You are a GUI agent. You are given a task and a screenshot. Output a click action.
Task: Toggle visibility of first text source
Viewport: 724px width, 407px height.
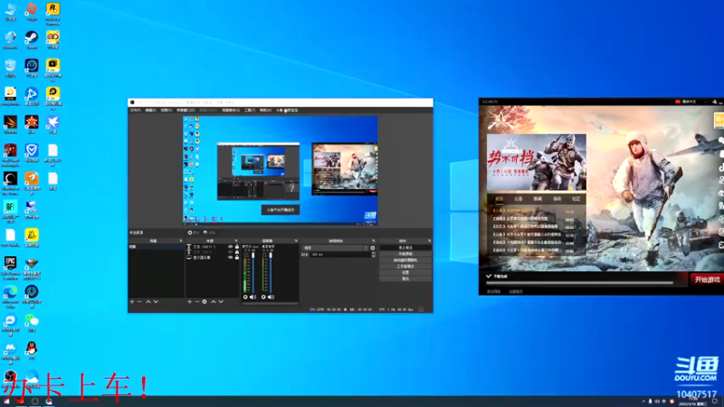click(231, 247)
